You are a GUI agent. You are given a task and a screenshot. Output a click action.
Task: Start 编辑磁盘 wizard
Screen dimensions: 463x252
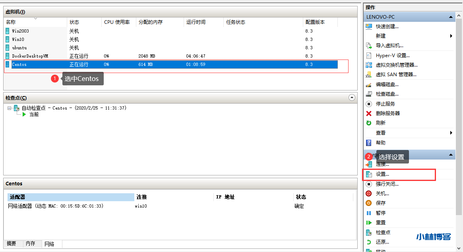tap(387, 84)
